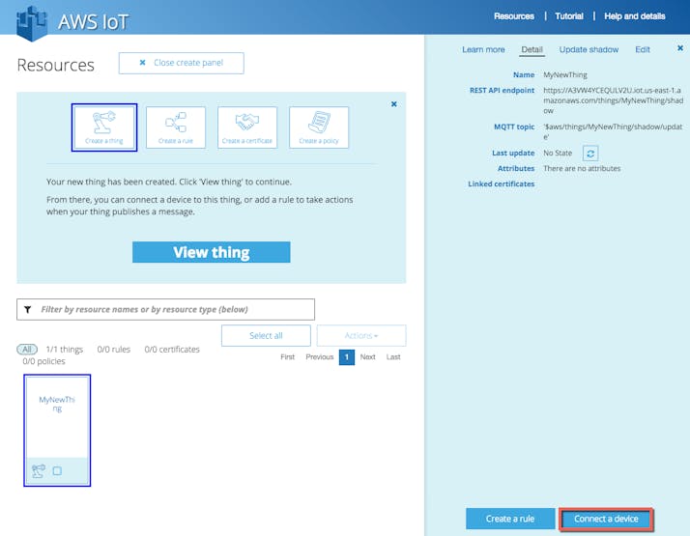Click 'There are no attributes' text
The image size is (690, 536).
tap(582, 168)
